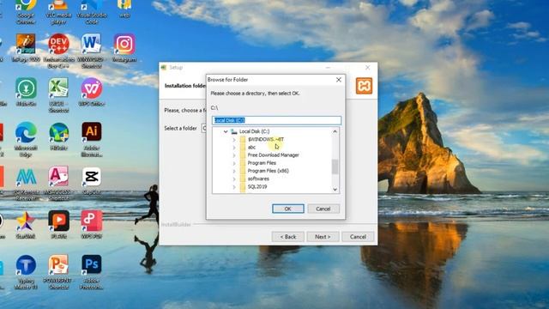Click Next > in Setup window
Screen dimensions: 549x309
click(323, 237)
